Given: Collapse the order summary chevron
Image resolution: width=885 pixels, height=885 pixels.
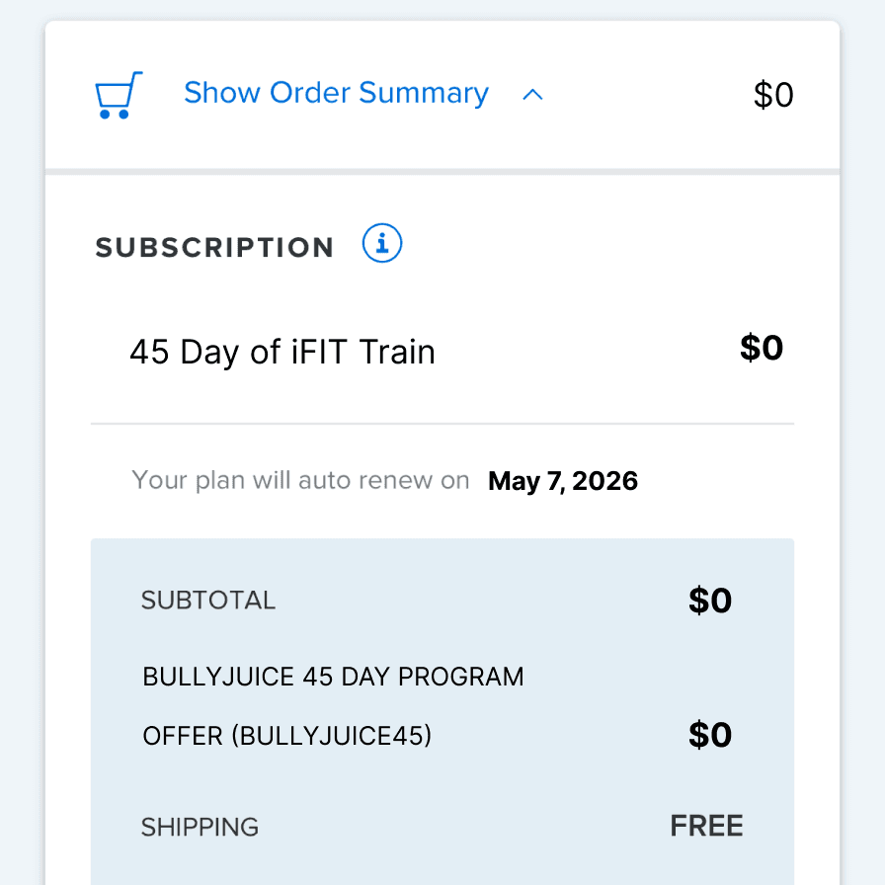Looking at the screenshot, I should [x=532, y=95].
